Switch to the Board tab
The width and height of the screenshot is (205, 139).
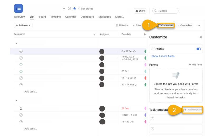pos(42,17)
